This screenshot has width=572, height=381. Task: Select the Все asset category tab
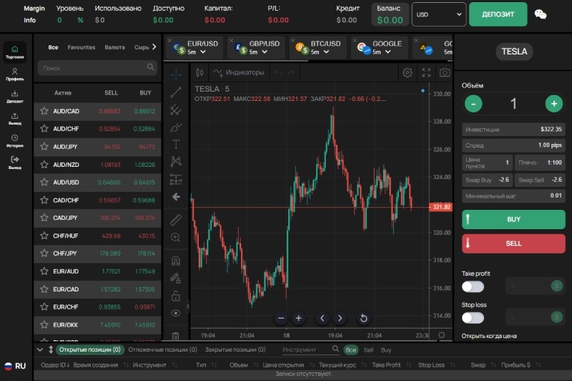[53, 47]
